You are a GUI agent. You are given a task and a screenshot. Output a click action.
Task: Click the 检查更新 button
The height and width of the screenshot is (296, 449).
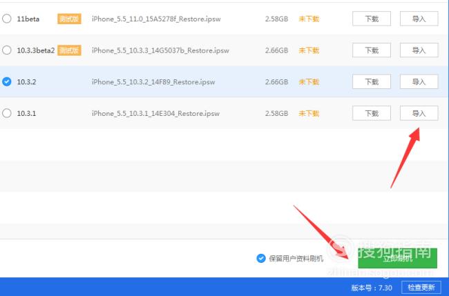421,288
